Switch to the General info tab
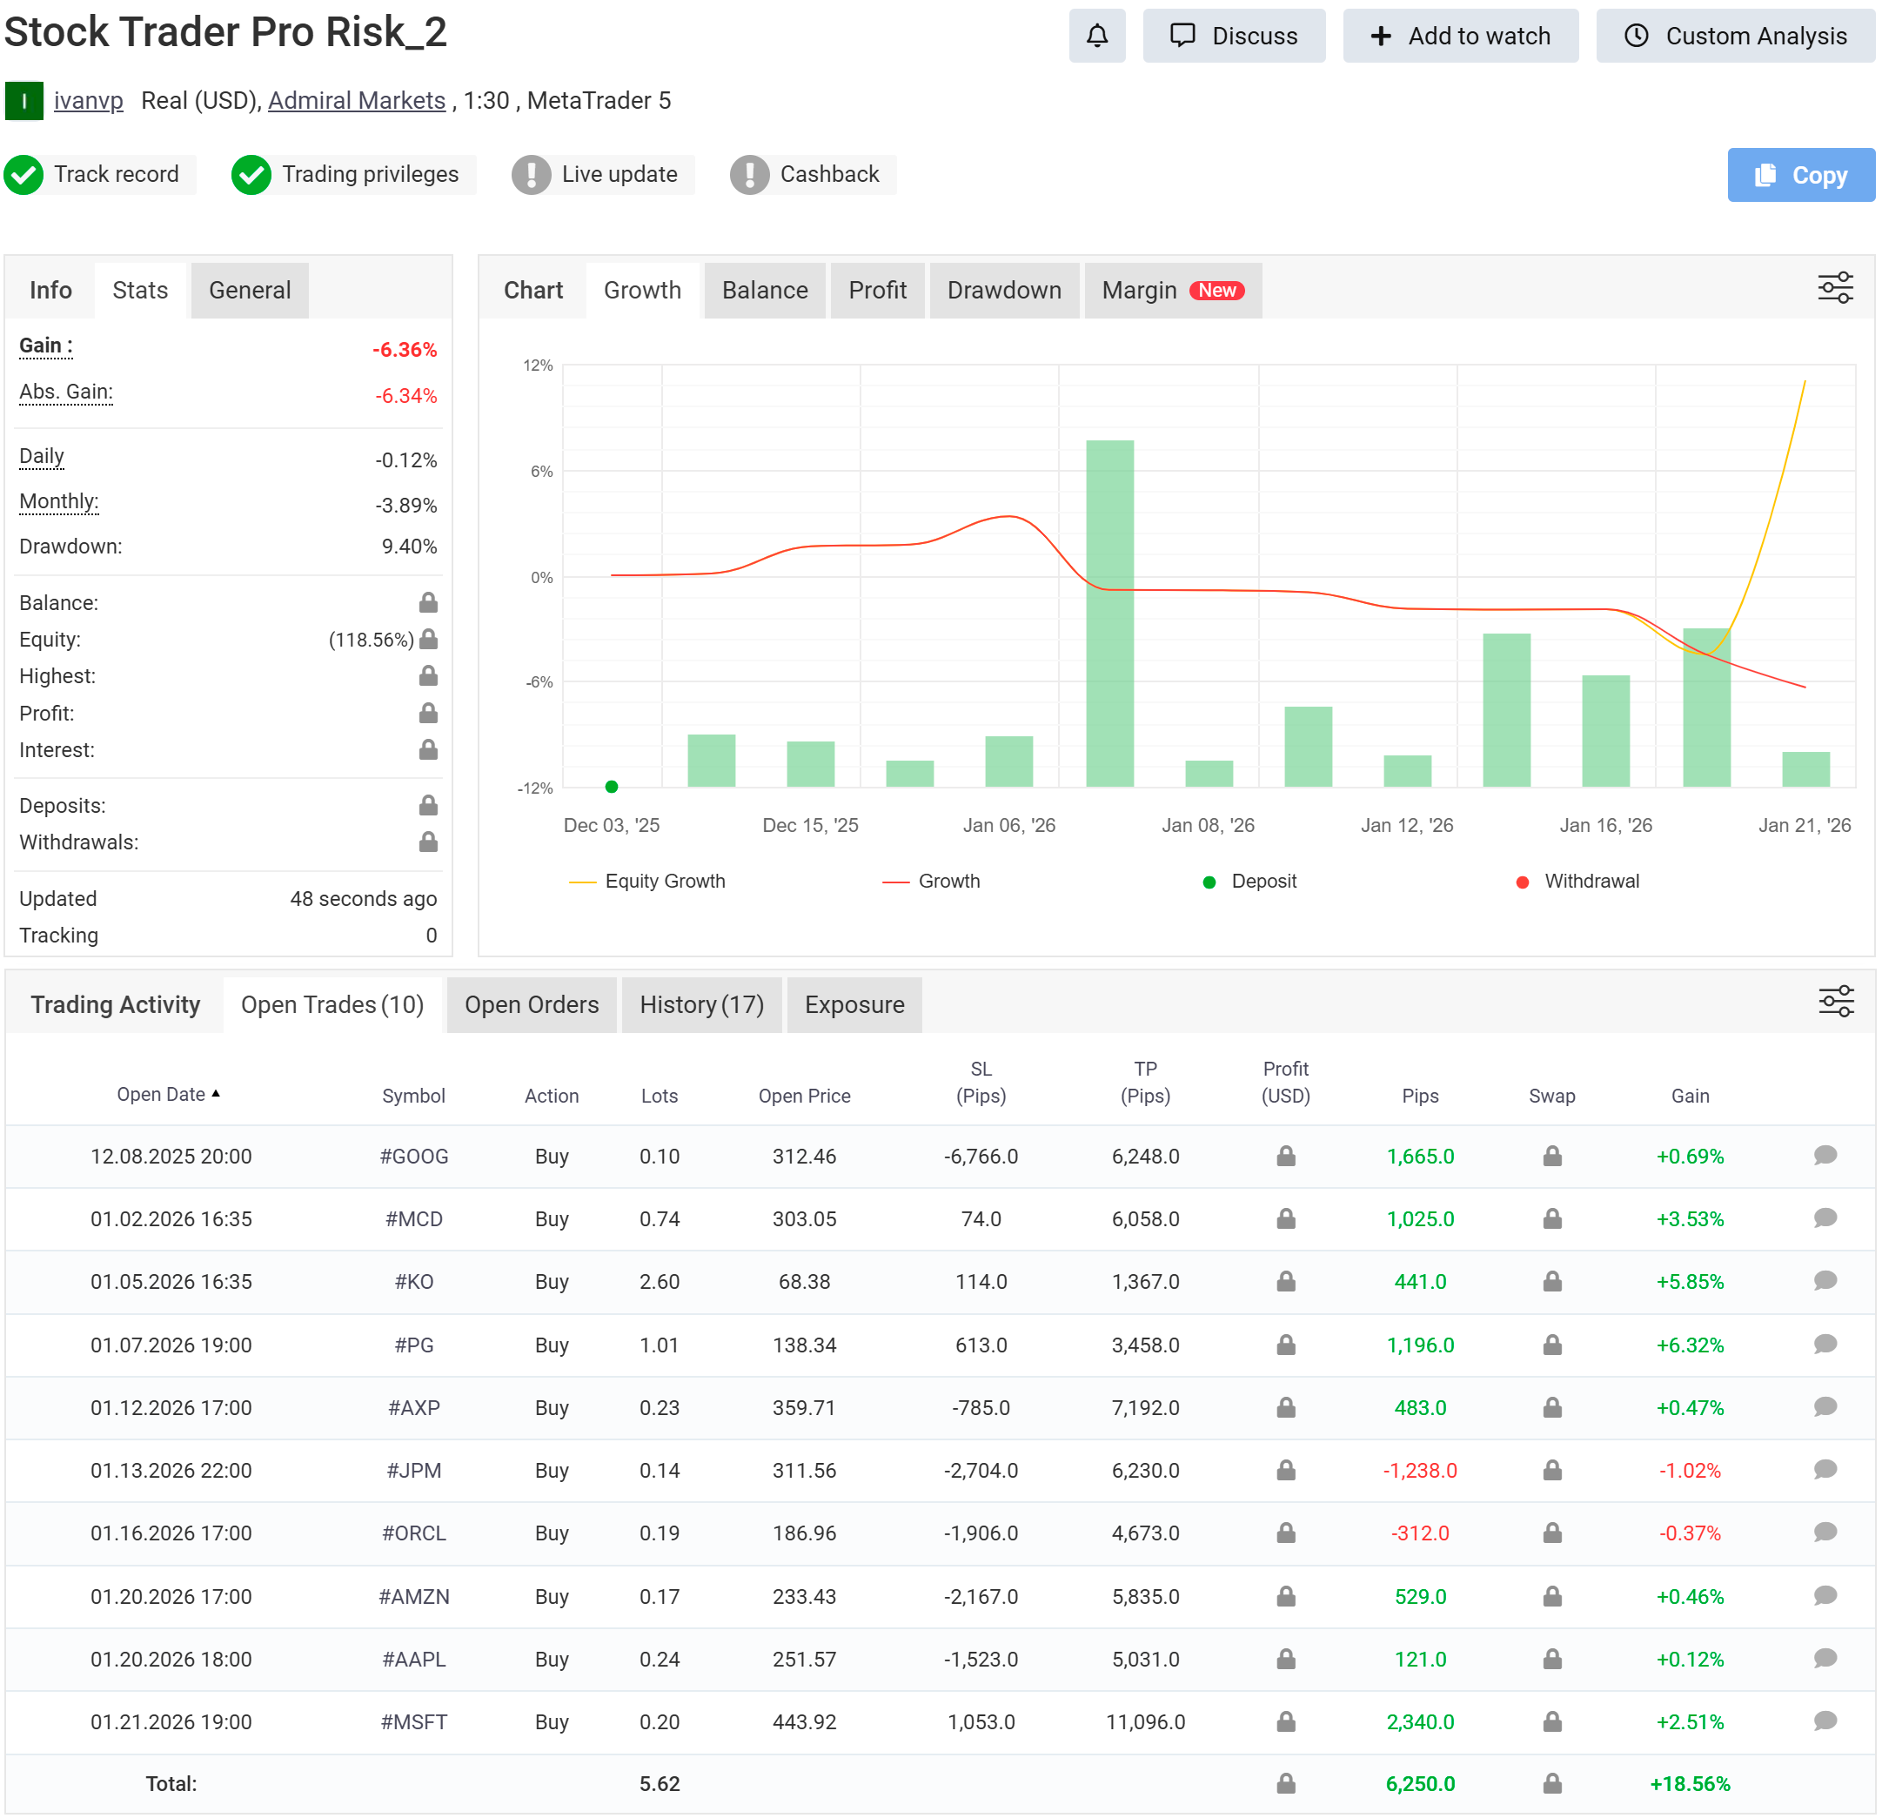Screen dimensions: 1882x1818 [250, 290]
